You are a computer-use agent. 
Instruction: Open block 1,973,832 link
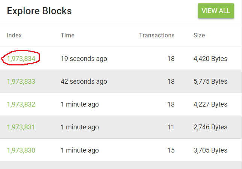21,104
